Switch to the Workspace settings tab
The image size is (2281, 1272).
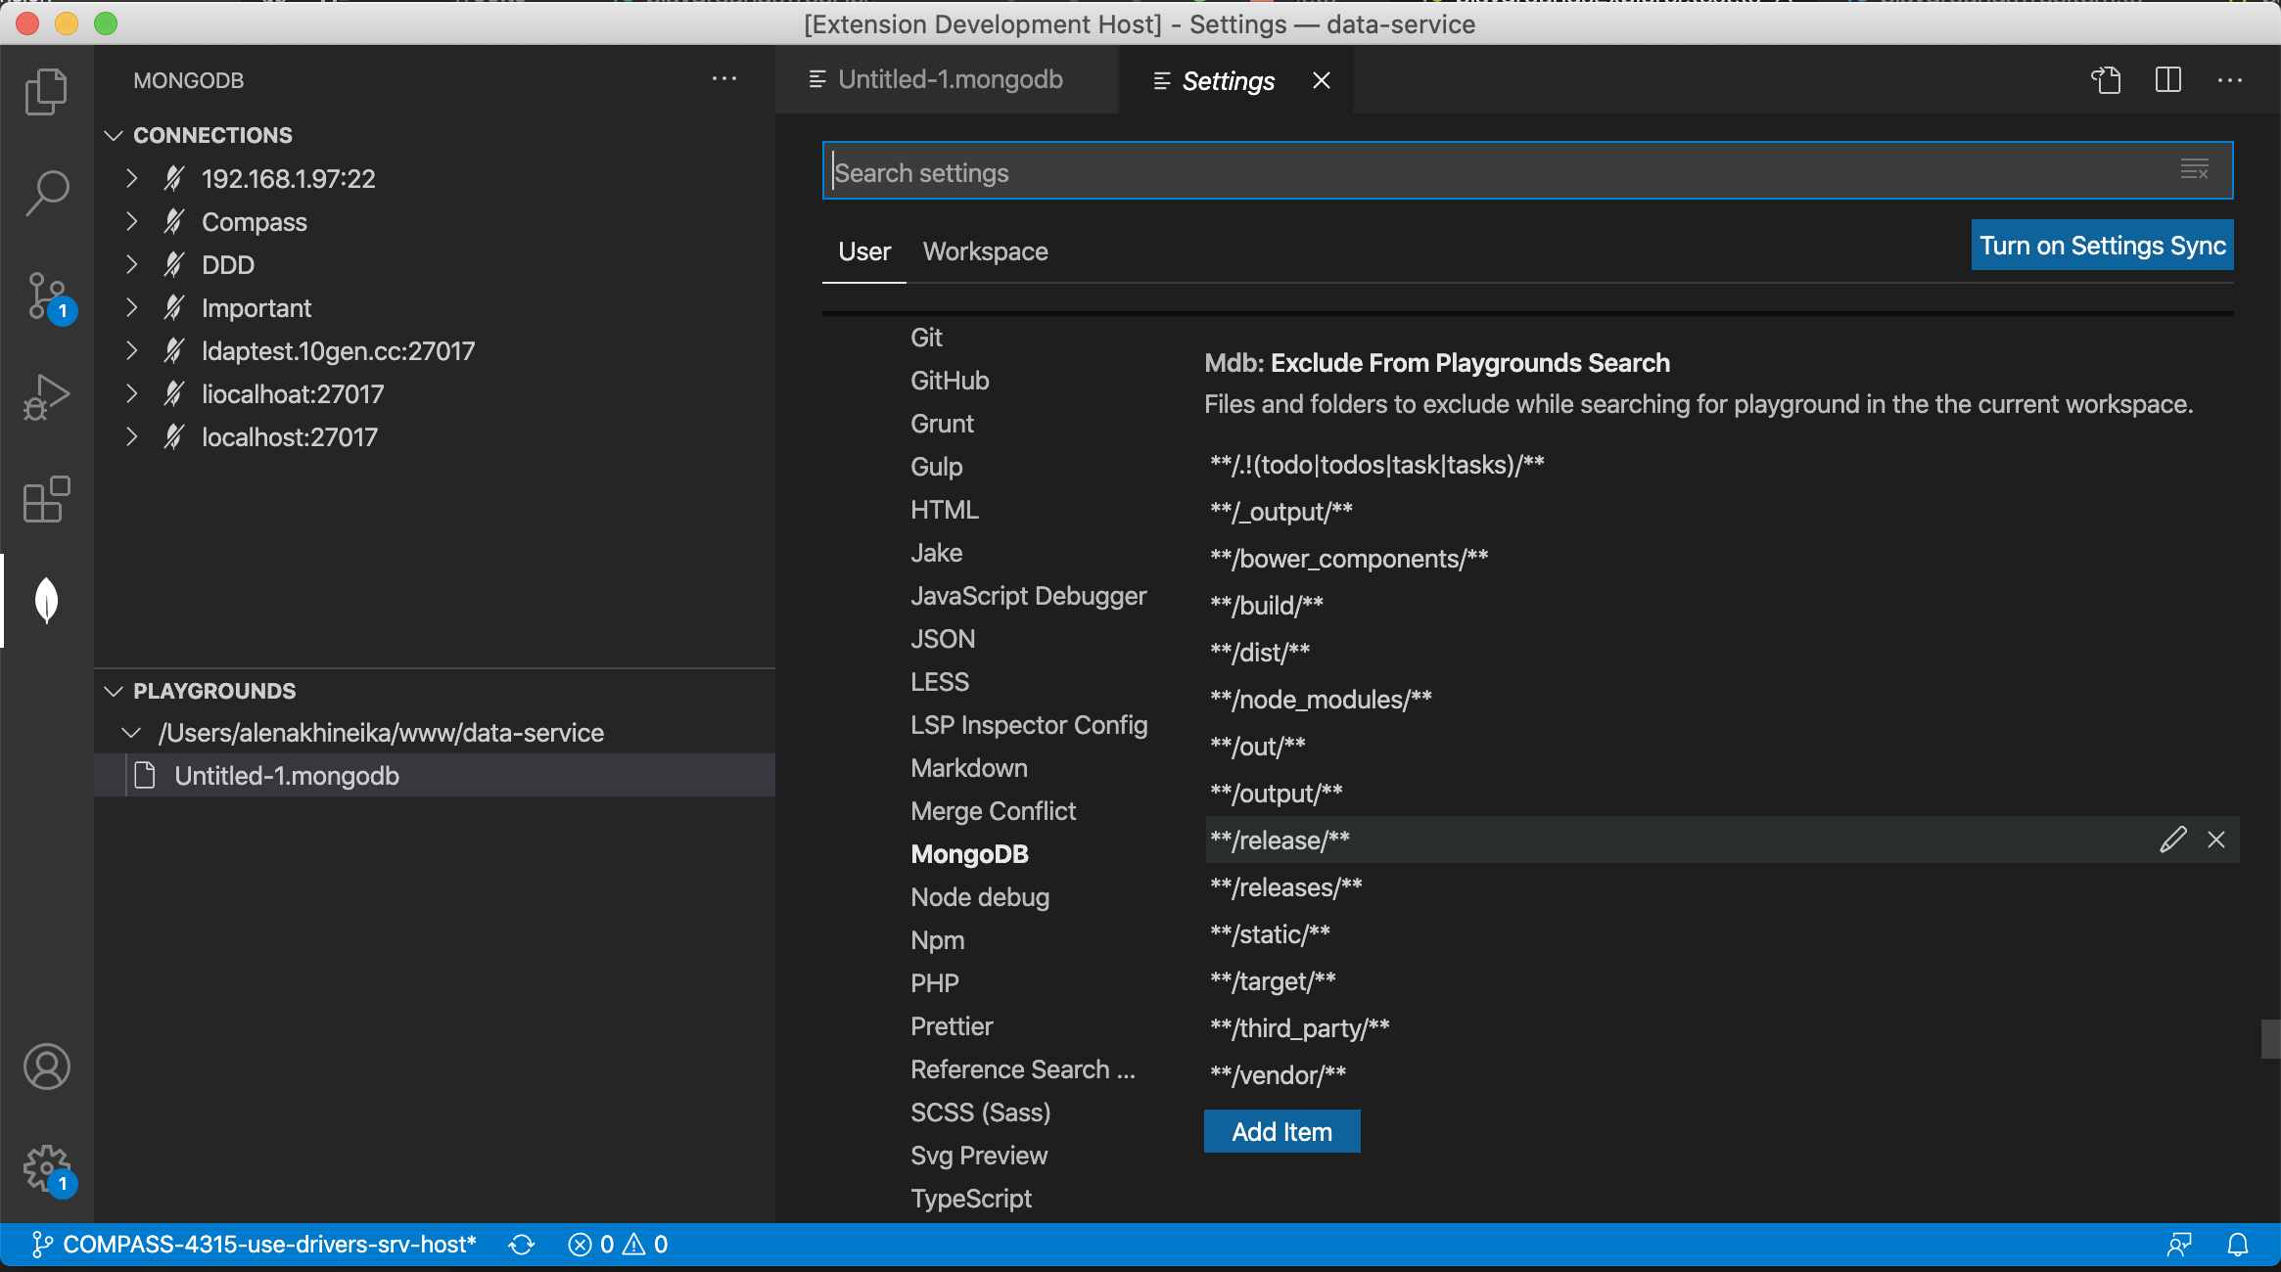tap(985, 251)
